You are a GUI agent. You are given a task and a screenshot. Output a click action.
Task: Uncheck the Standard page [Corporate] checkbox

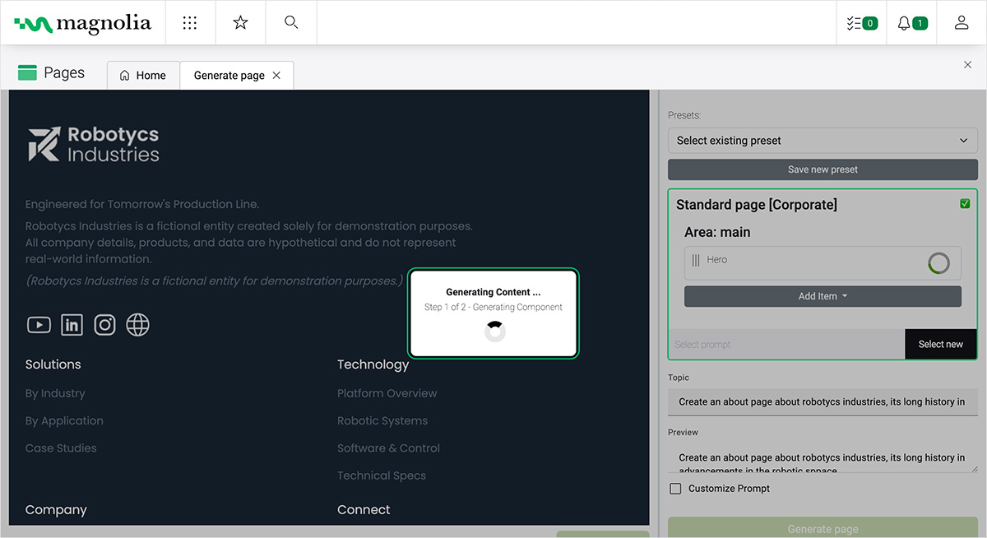(x=964, y=203)
